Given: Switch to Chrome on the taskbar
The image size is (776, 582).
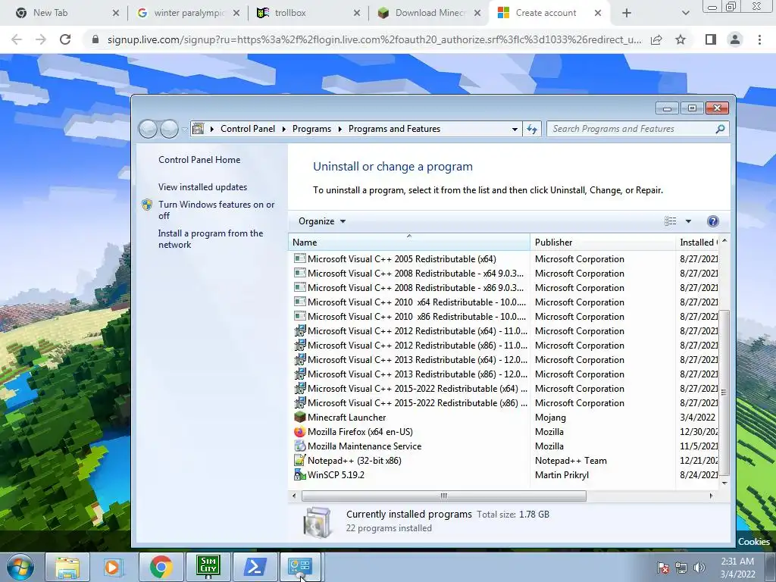Looking at the screenshot, I should click(x=161, y=567).
